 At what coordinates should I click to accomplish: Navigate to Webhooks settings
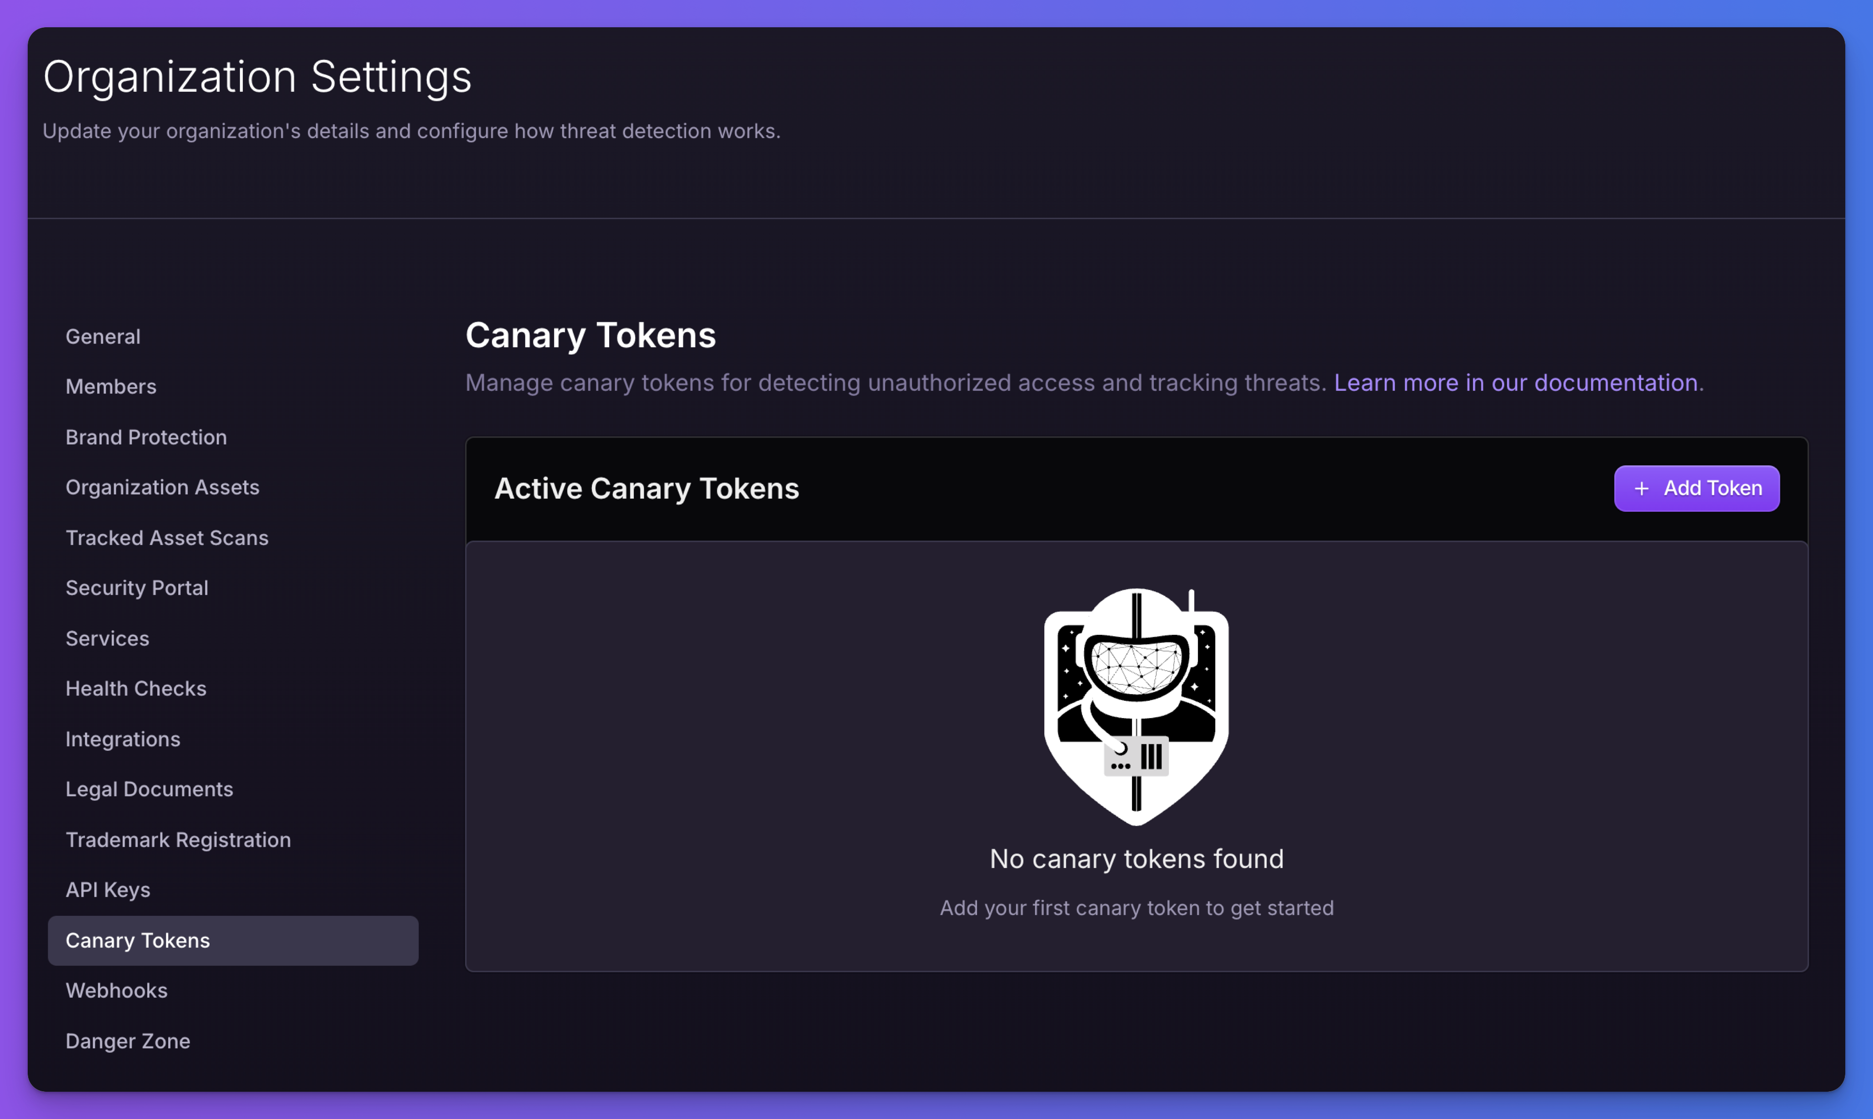point(116,990)
